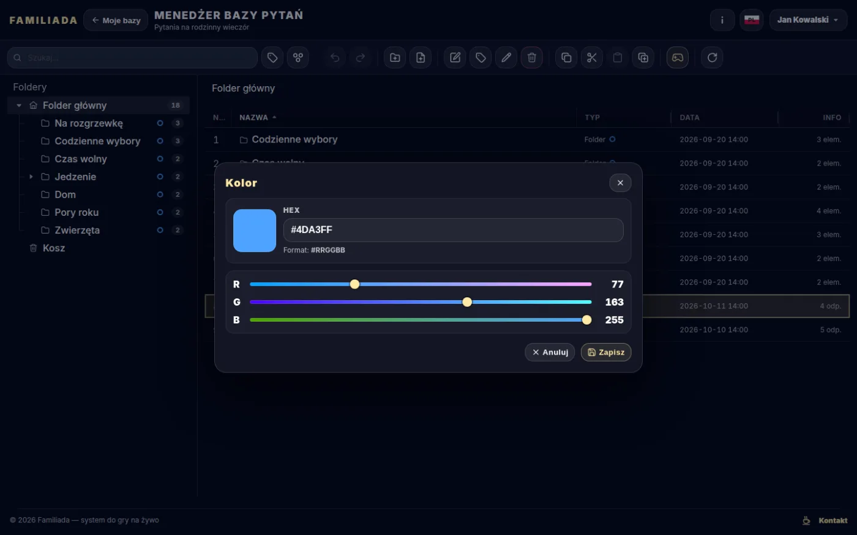The height and width of the screenshot is (535, 857).
Task: Click the copy icon in the toolbar
Action: point(566,57)
